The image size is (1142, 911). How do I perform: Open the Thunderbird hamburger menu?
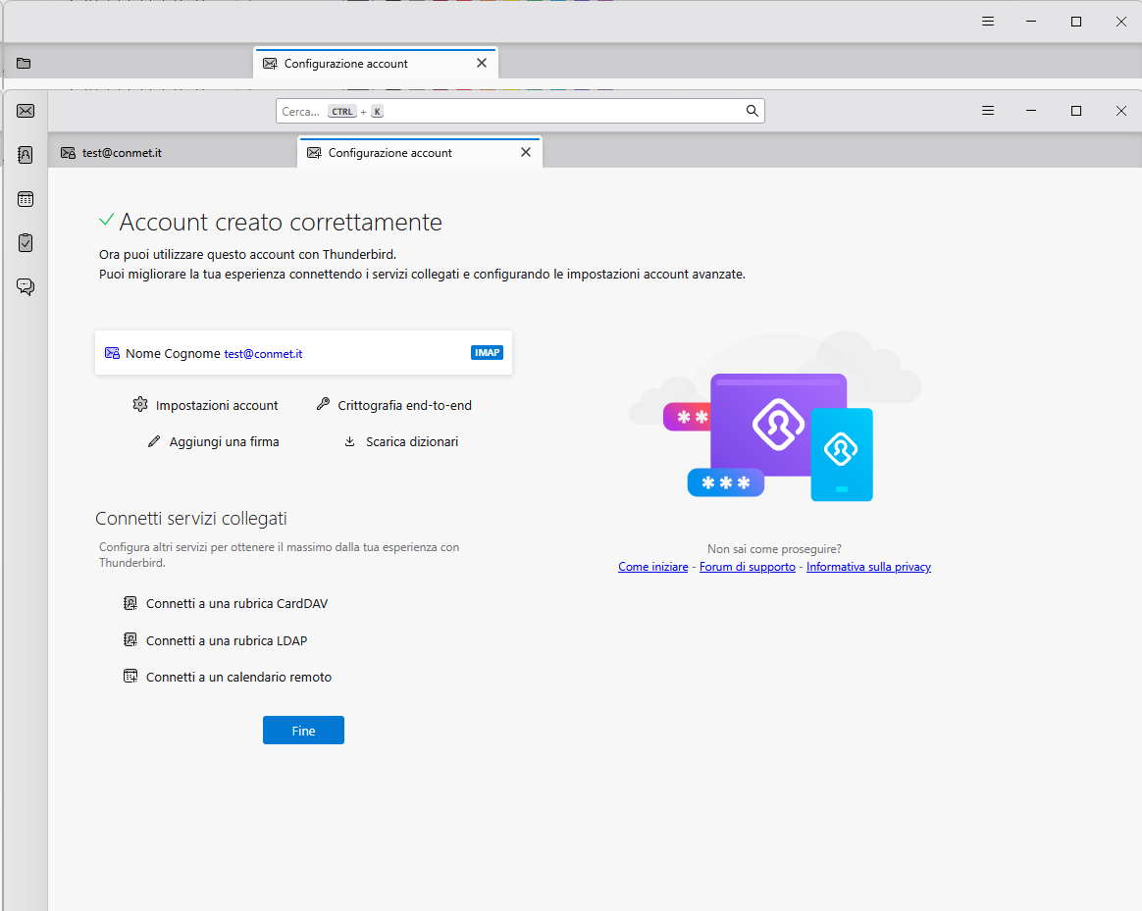[988, 111]
